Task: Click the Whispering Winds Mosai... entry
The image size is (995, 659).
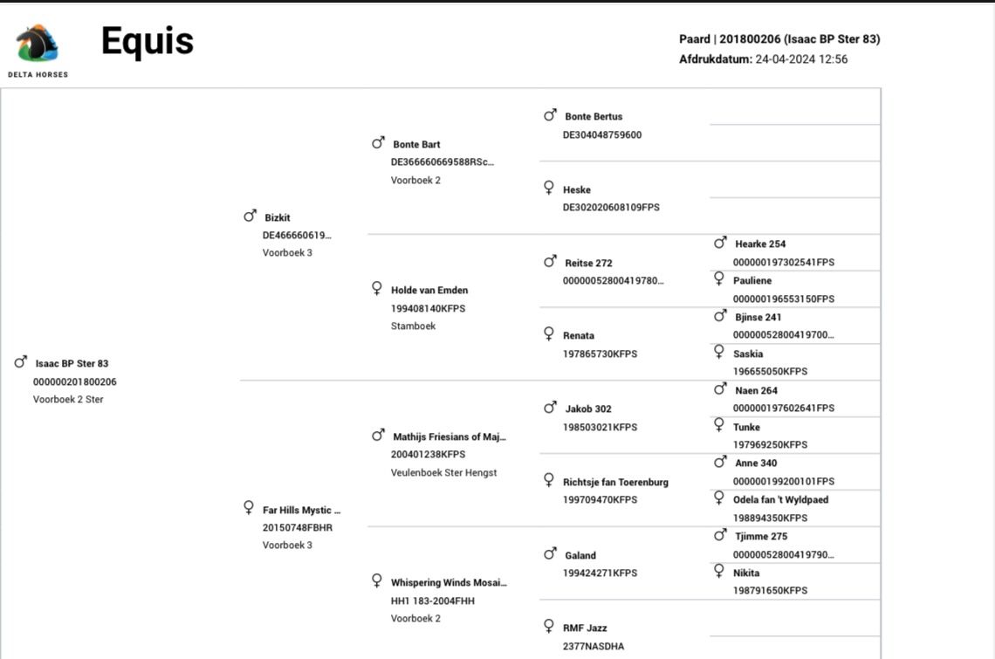Action: pyautogui.click(x=449, y=583)
